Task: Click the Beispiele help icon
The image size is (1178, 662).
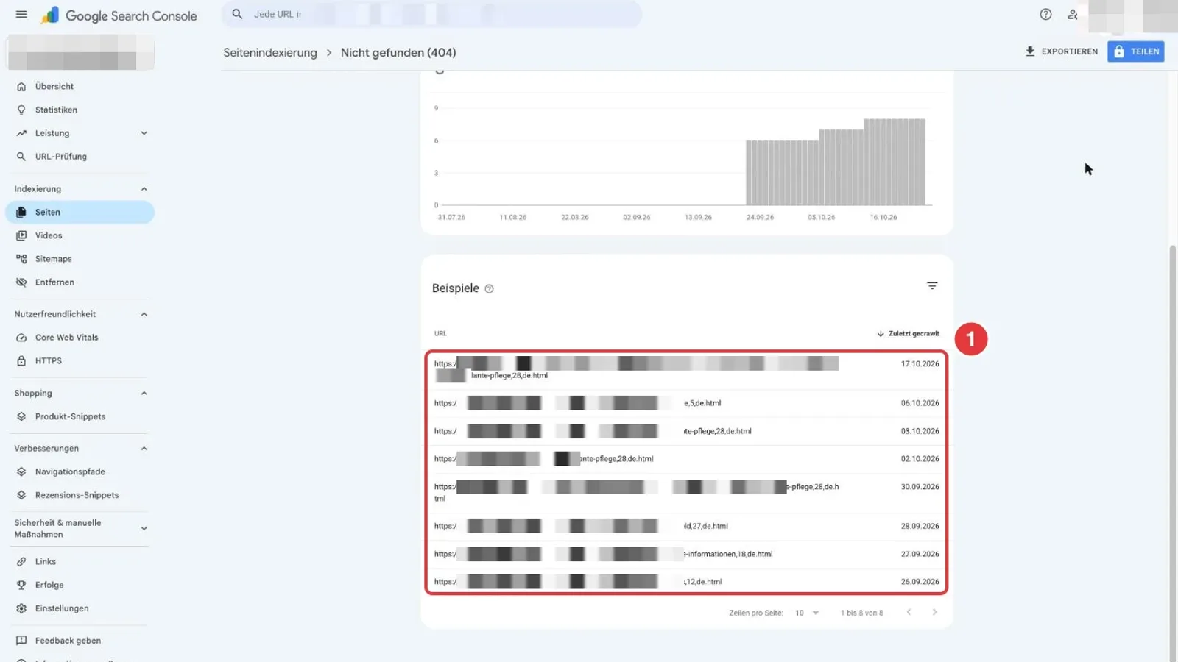Action: [489, 289]
